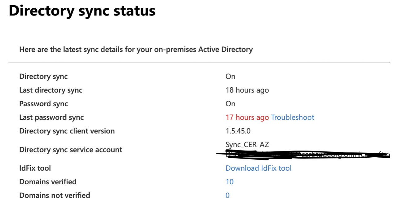Click the Domains not verified label
The height and width of the screenshot is (210, 399).
point(55,195)
